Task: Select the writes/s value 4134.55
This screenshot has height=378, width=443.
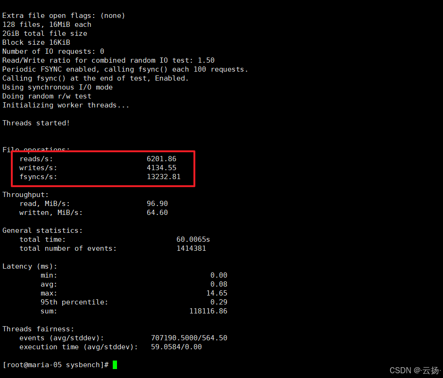Action: pyautogui.click(x=161, y=168)
